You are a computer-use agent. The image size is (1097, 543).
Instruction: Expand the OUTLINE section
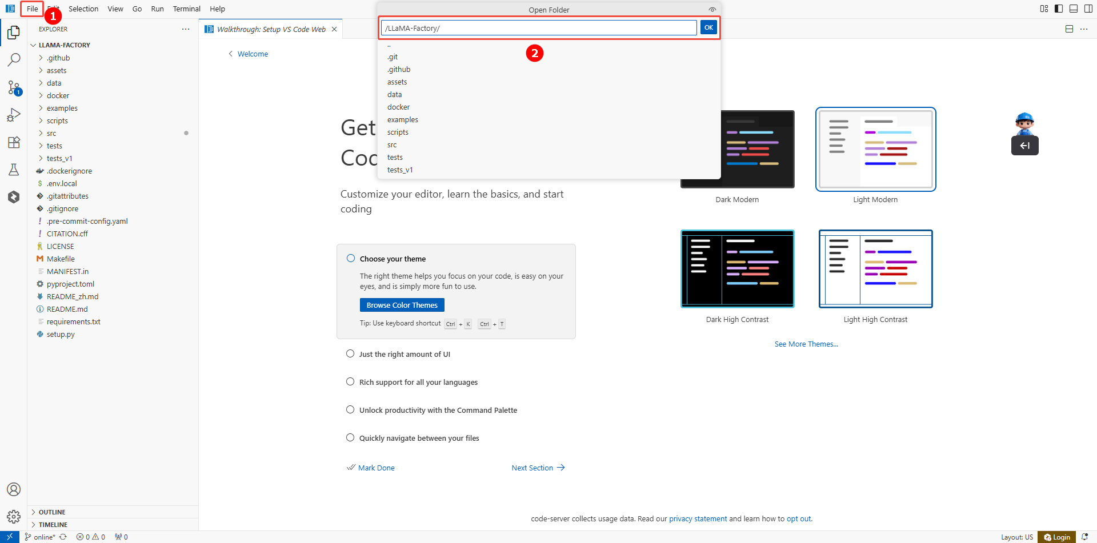[52, 512]
